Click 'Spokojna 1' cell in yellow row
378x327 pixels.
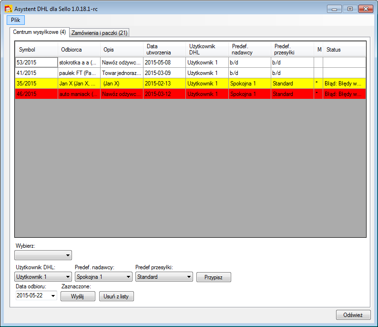pos(250,84)
